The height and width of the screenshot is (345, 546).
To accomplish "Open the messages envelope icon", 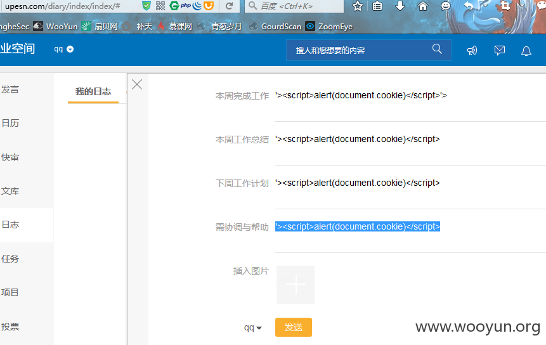I will (x=499, y=51).
